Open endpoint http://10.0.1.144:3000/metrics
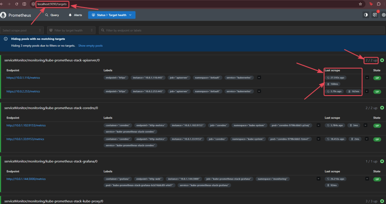 coord(26,179)
